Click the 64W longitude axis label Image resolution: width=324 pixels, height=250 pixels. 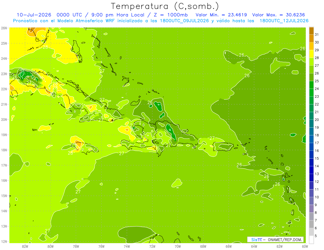click(254, 246)
